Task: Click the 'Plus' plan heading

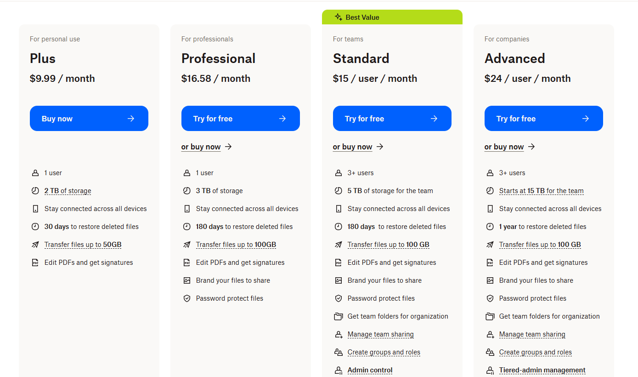Action: pos(43,58)
